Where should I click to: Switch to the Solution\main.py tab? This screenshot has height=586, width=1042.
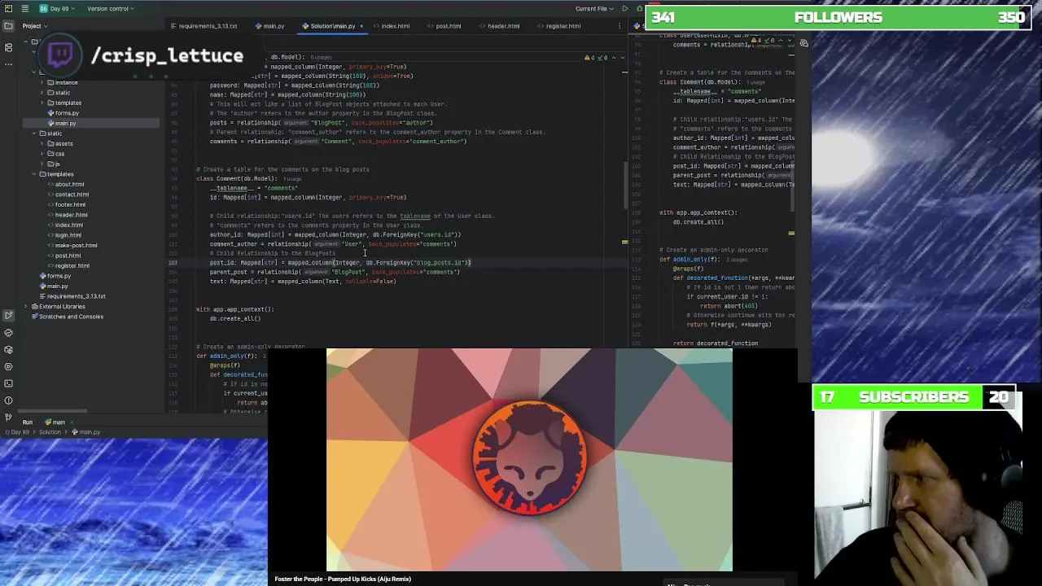pos(332,26)
